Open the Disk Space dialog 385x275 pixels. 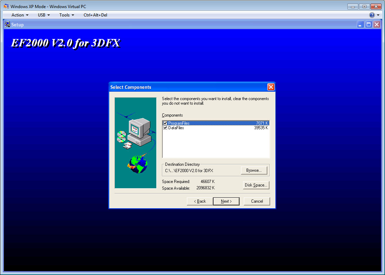tap(256, 185)
